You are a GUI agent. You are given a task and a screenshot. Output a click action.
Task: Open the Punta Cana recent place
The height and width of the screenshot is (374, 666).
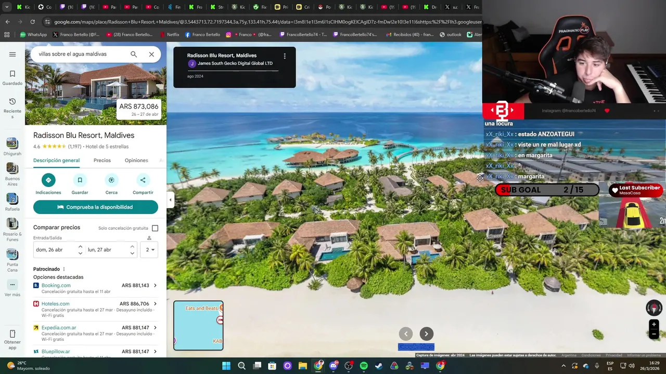[x=12, y=260]
